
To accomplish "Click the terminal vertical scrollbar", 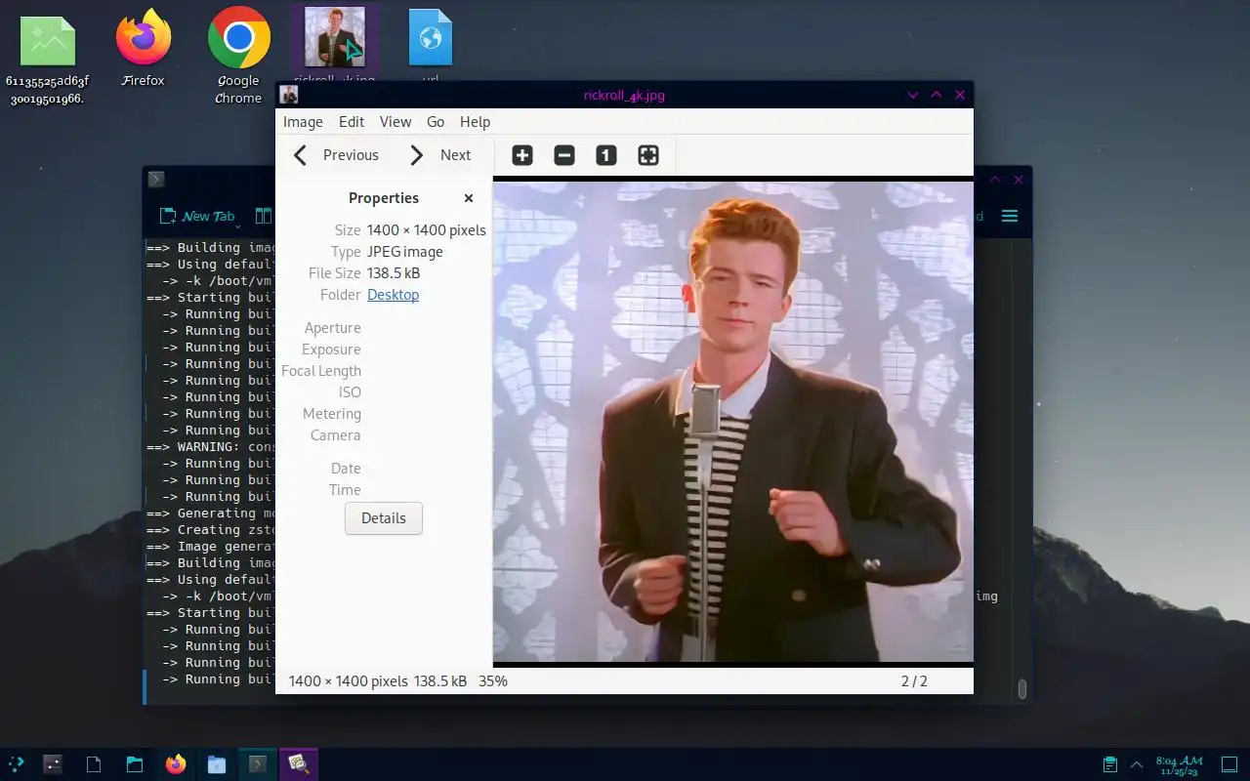I will point(1022,689).
